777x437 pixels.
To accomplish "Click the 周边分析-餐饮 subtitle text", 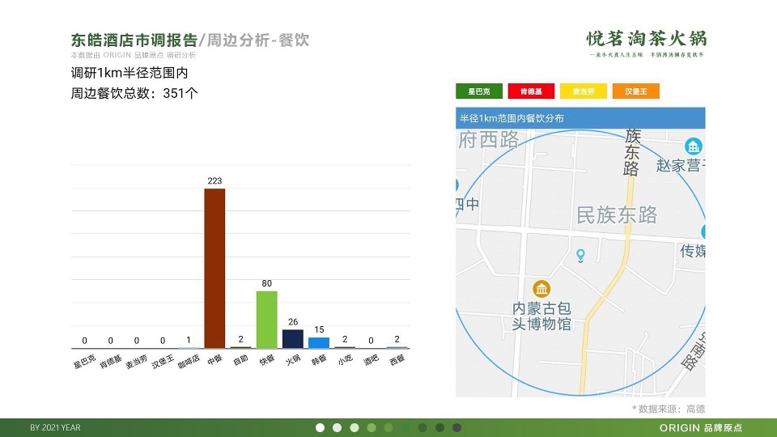I will [x=257, y=40].
